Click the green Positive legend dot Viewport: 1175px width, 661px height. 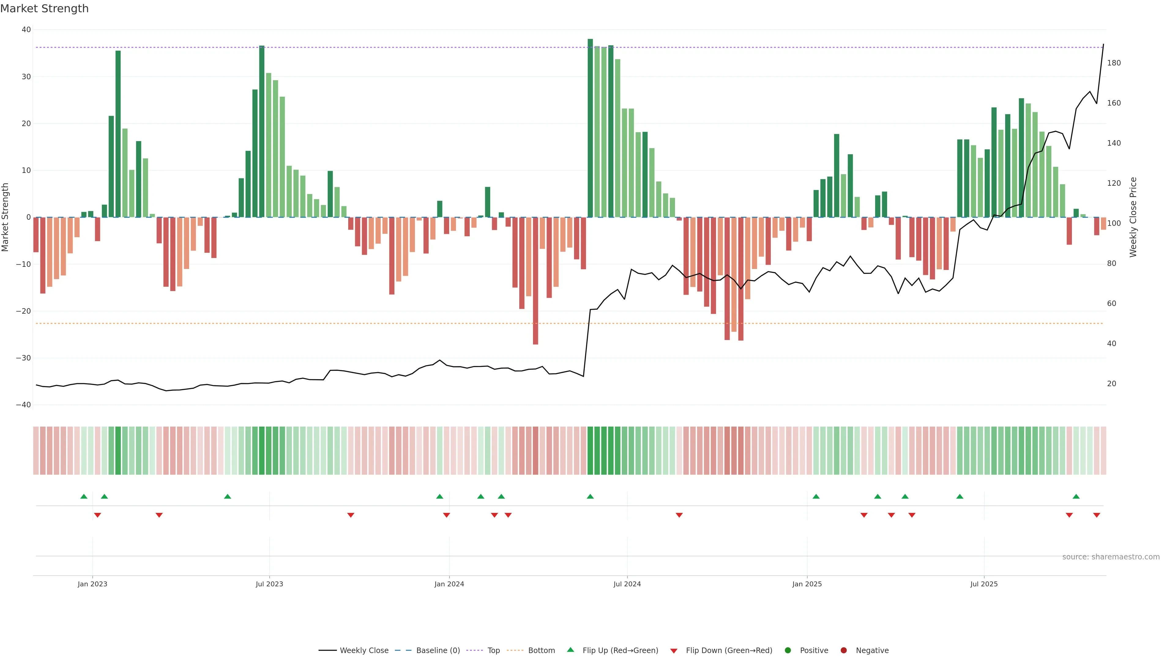(788, 651)
